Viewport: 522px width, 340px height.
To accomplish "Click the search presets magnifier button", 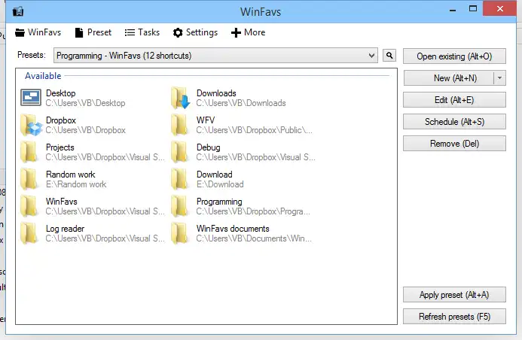I will pyautogui.click(x=389, y=55).
